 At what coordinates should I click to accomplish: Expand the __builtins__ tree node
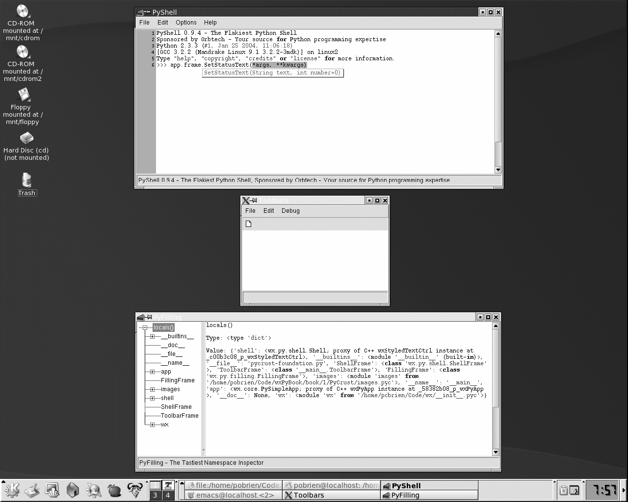pyautogui.click(x=152, y=336)
